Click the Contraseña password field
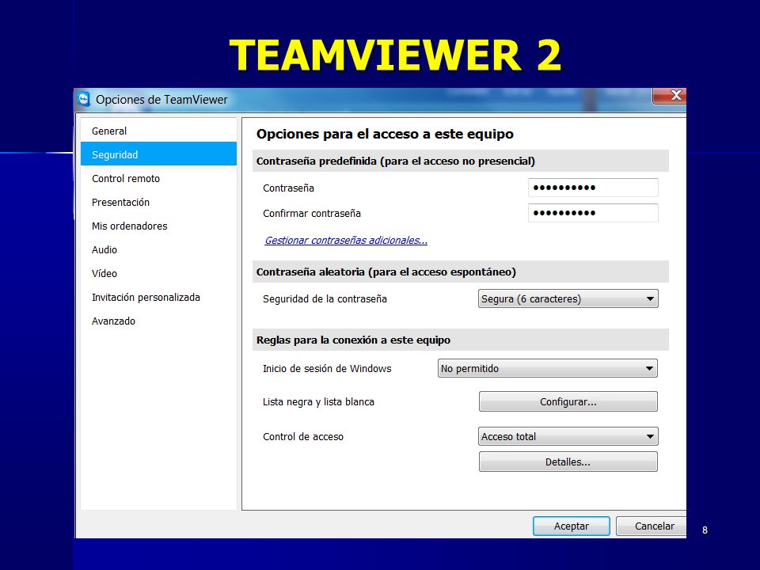This screenshot has height=570, width=760. pyautogui.click(x=593, y=188)
